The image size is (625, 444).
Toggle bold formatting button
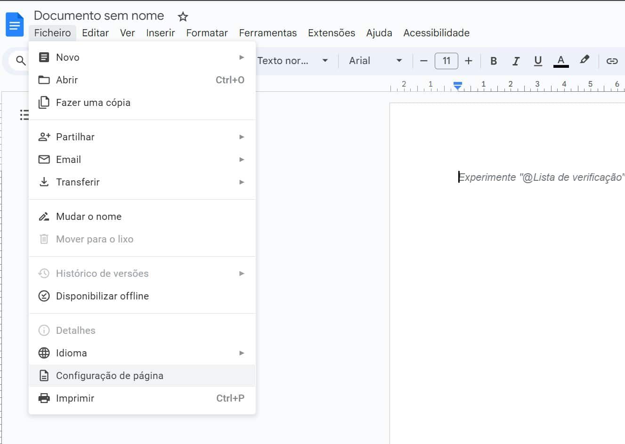(x=494, y=61)
